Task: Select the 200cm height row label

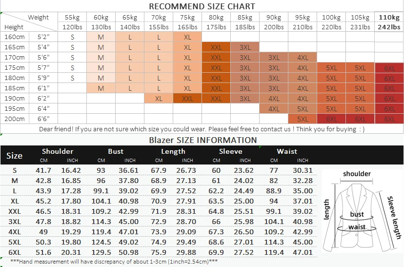Action: pyautogui.click(x=14, y=119)
